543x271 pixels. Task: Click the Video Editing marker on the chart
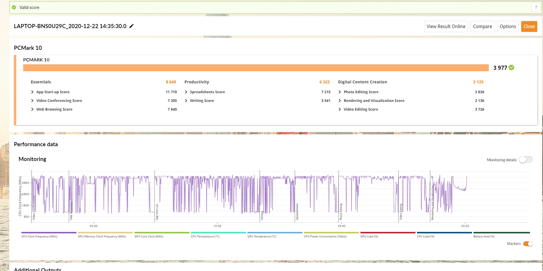point(401,212)
